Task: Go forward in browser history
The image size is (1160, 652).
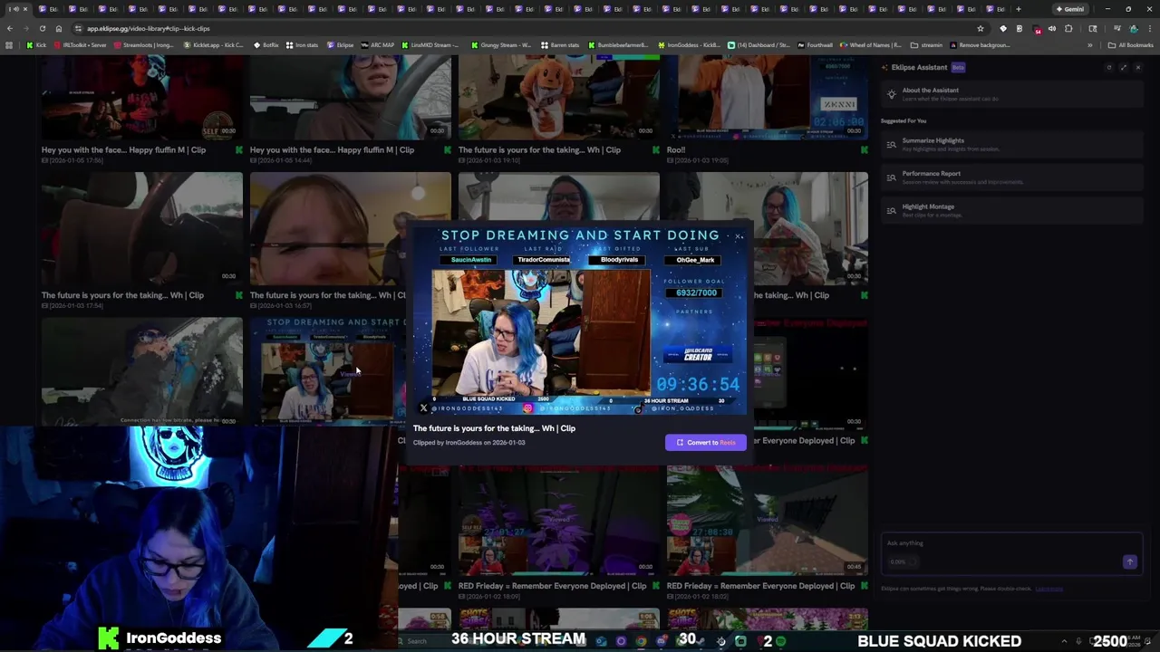Action: [26, 28]
